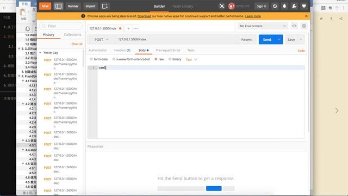Click the back arrow in background window
This screenshot has width=348, height=196.
(5, 8)
